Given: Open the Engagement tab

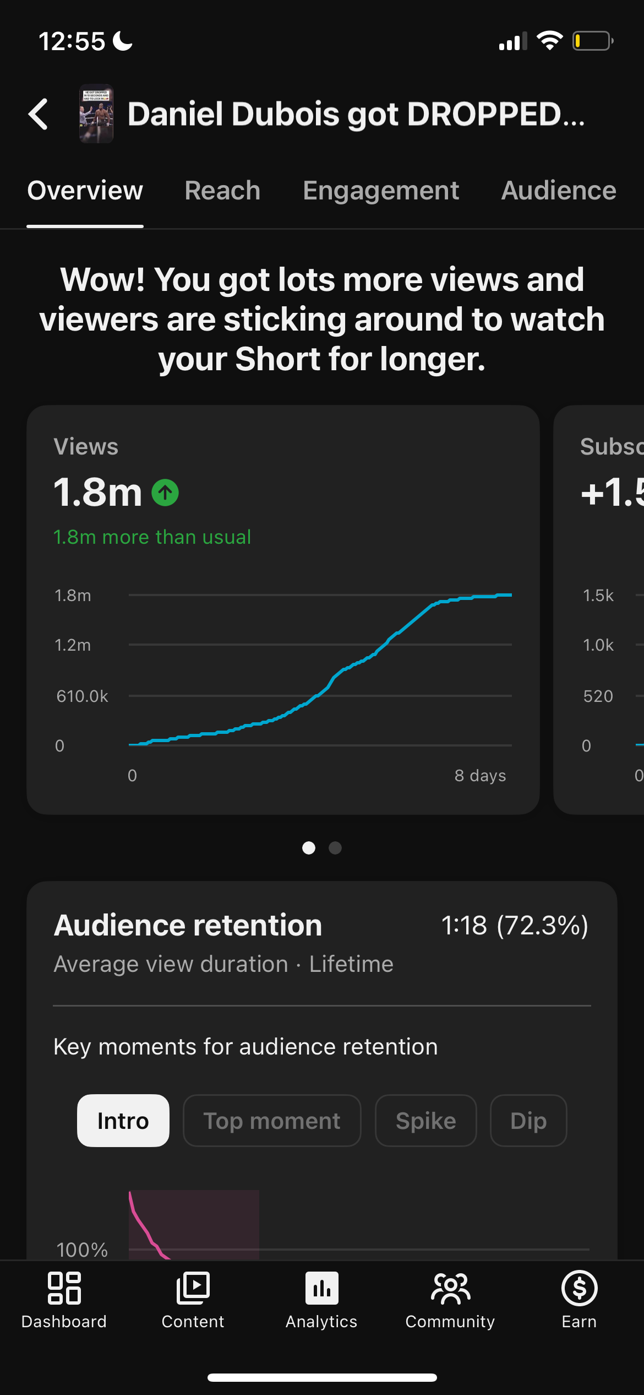Looking at the screenshot, I should click(381, 191).
